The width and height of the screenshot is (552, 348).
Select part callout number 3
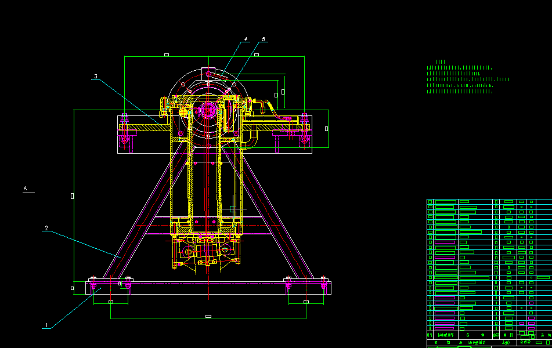pos(96,77)
